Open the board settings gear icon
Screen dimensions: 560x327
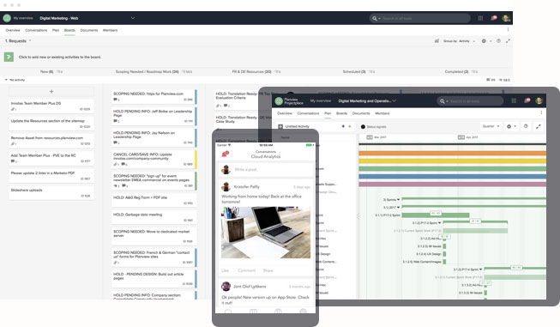point(484,41)
